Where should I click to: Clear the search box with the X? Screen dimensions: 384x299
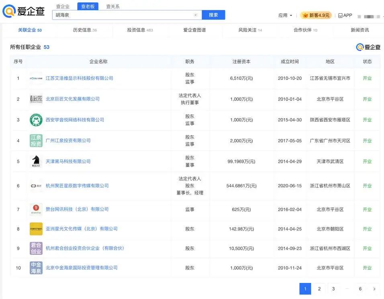[x=196, y=14]
